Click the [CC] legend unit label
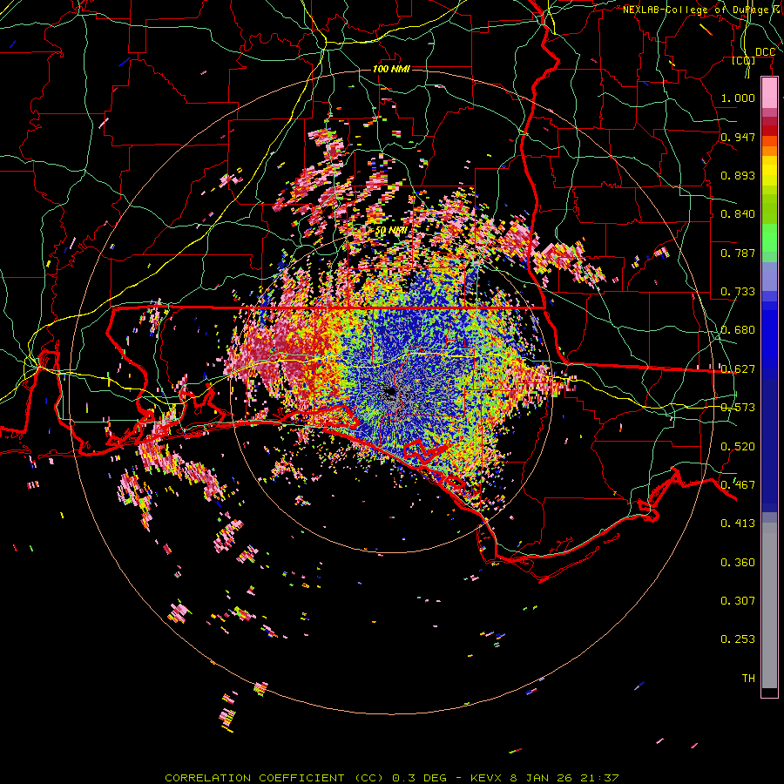This screenshot has height=784, width=784. 744,61
